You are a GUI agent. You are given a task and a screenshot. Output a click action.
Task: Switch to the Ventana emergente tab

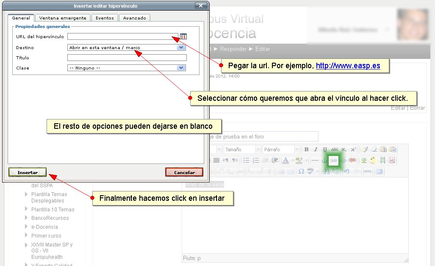(63, 18)
